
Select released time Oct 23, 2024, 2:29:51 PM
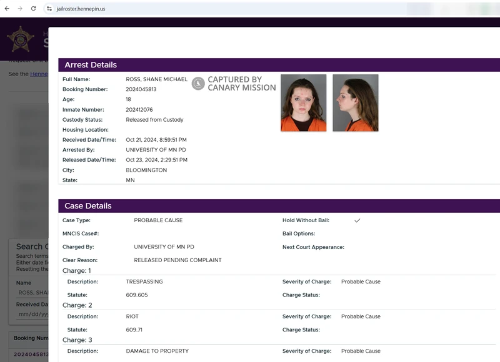(157, 160)
